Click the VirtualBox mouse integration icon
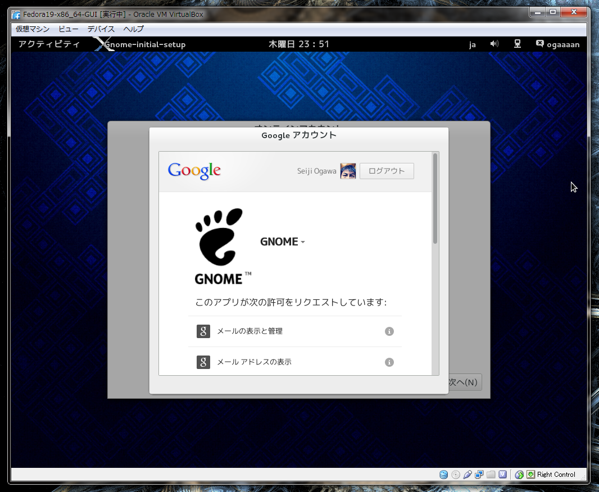The image size is (599, 492). coord(519,475)
